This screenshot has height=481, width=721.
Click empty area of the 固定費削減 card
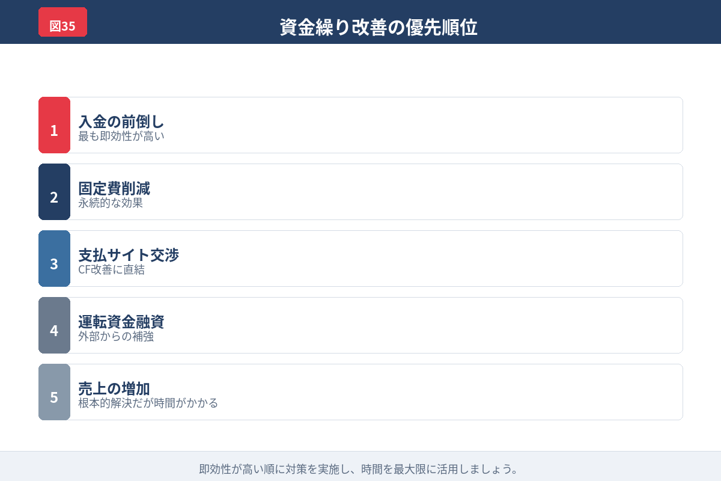421,192
